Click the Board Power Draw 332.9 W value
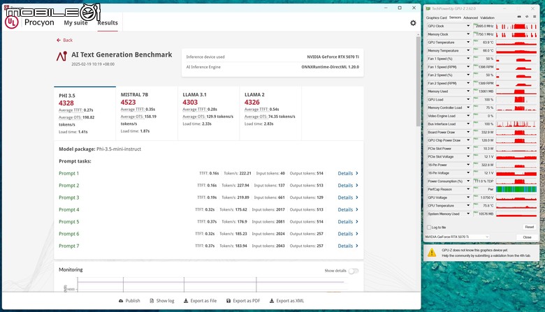Viewport: 545px width, 312px height. click(484, 132)
